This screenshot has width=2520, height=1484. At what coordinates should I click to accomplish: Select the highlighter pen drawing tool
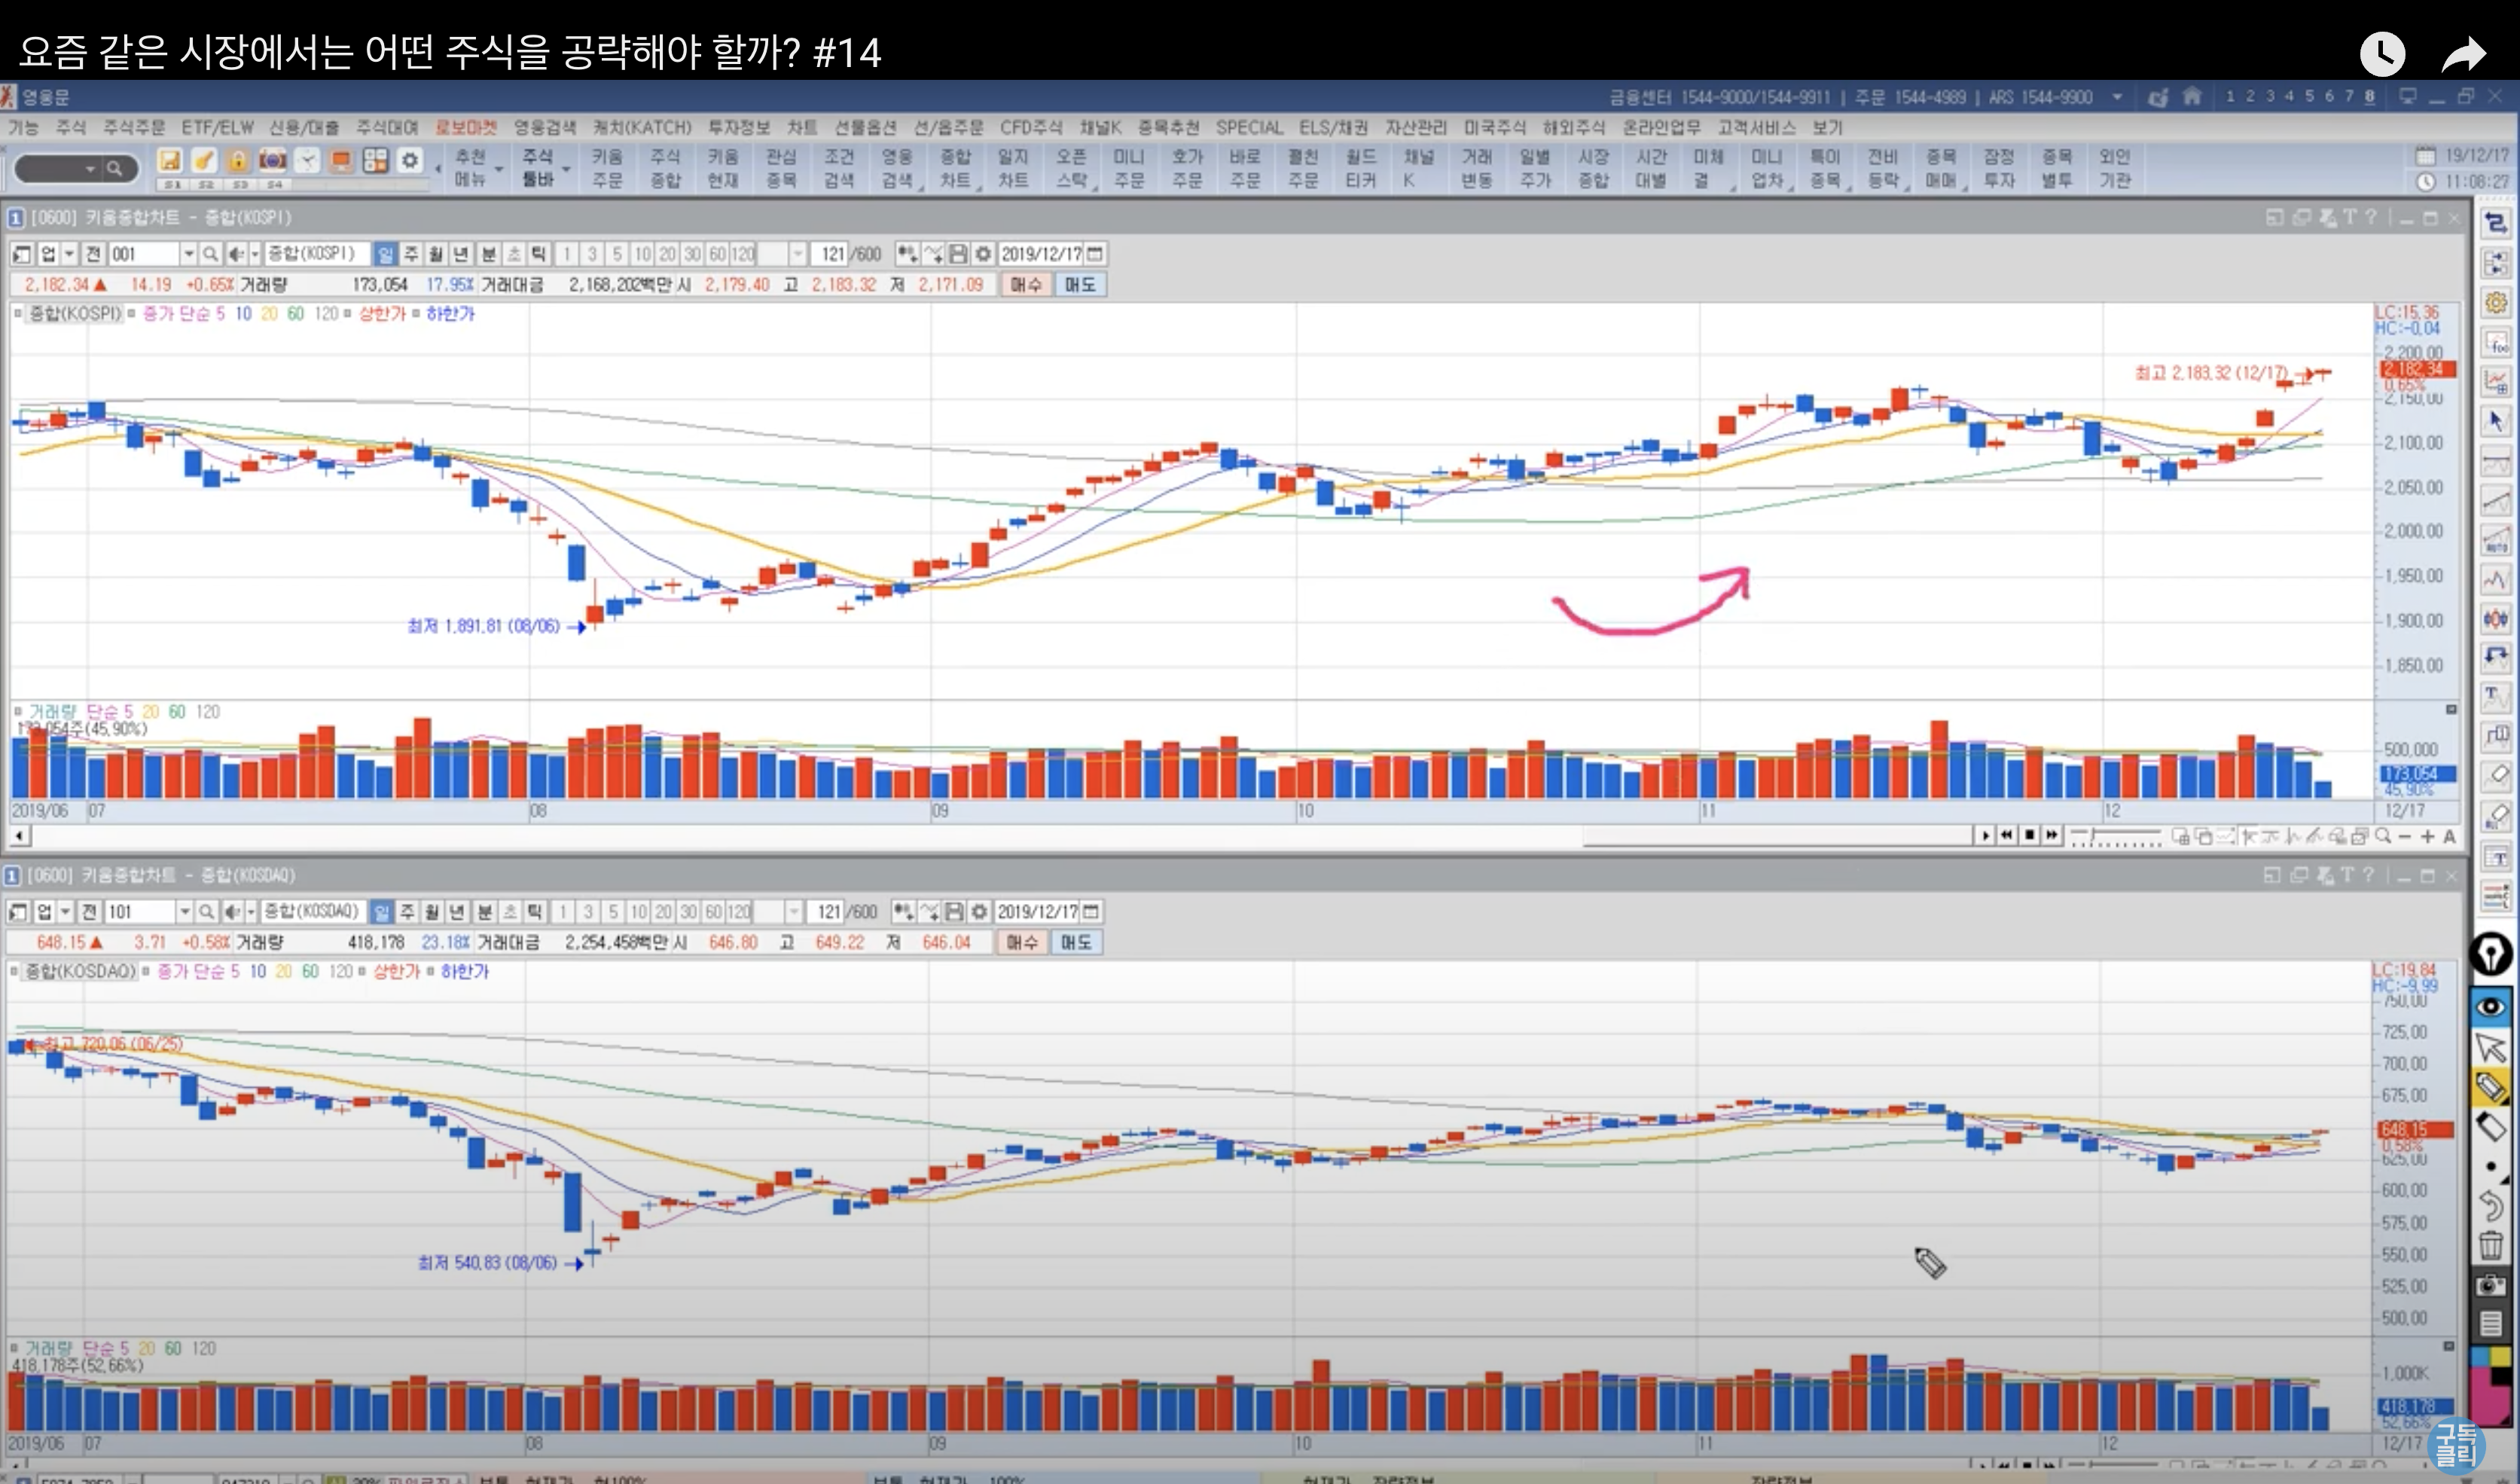[2490, 1086]
